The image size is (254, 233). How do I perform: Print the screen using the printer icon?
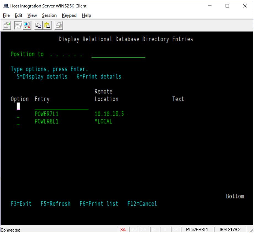click(58, 25)
